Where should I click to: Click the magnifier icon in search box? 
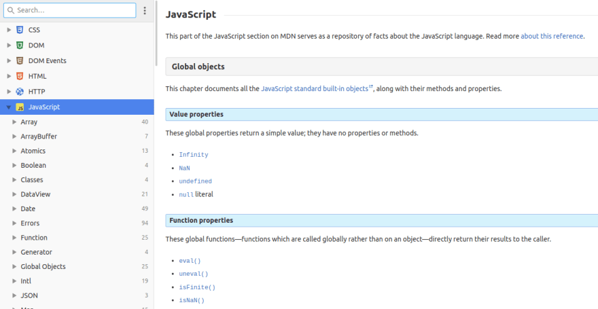coord(11,10)
